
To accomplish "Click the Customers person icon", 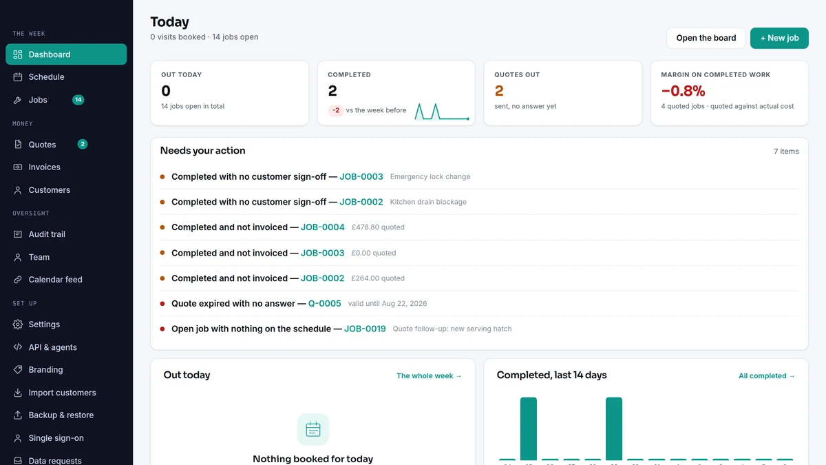I will (18, 190).
